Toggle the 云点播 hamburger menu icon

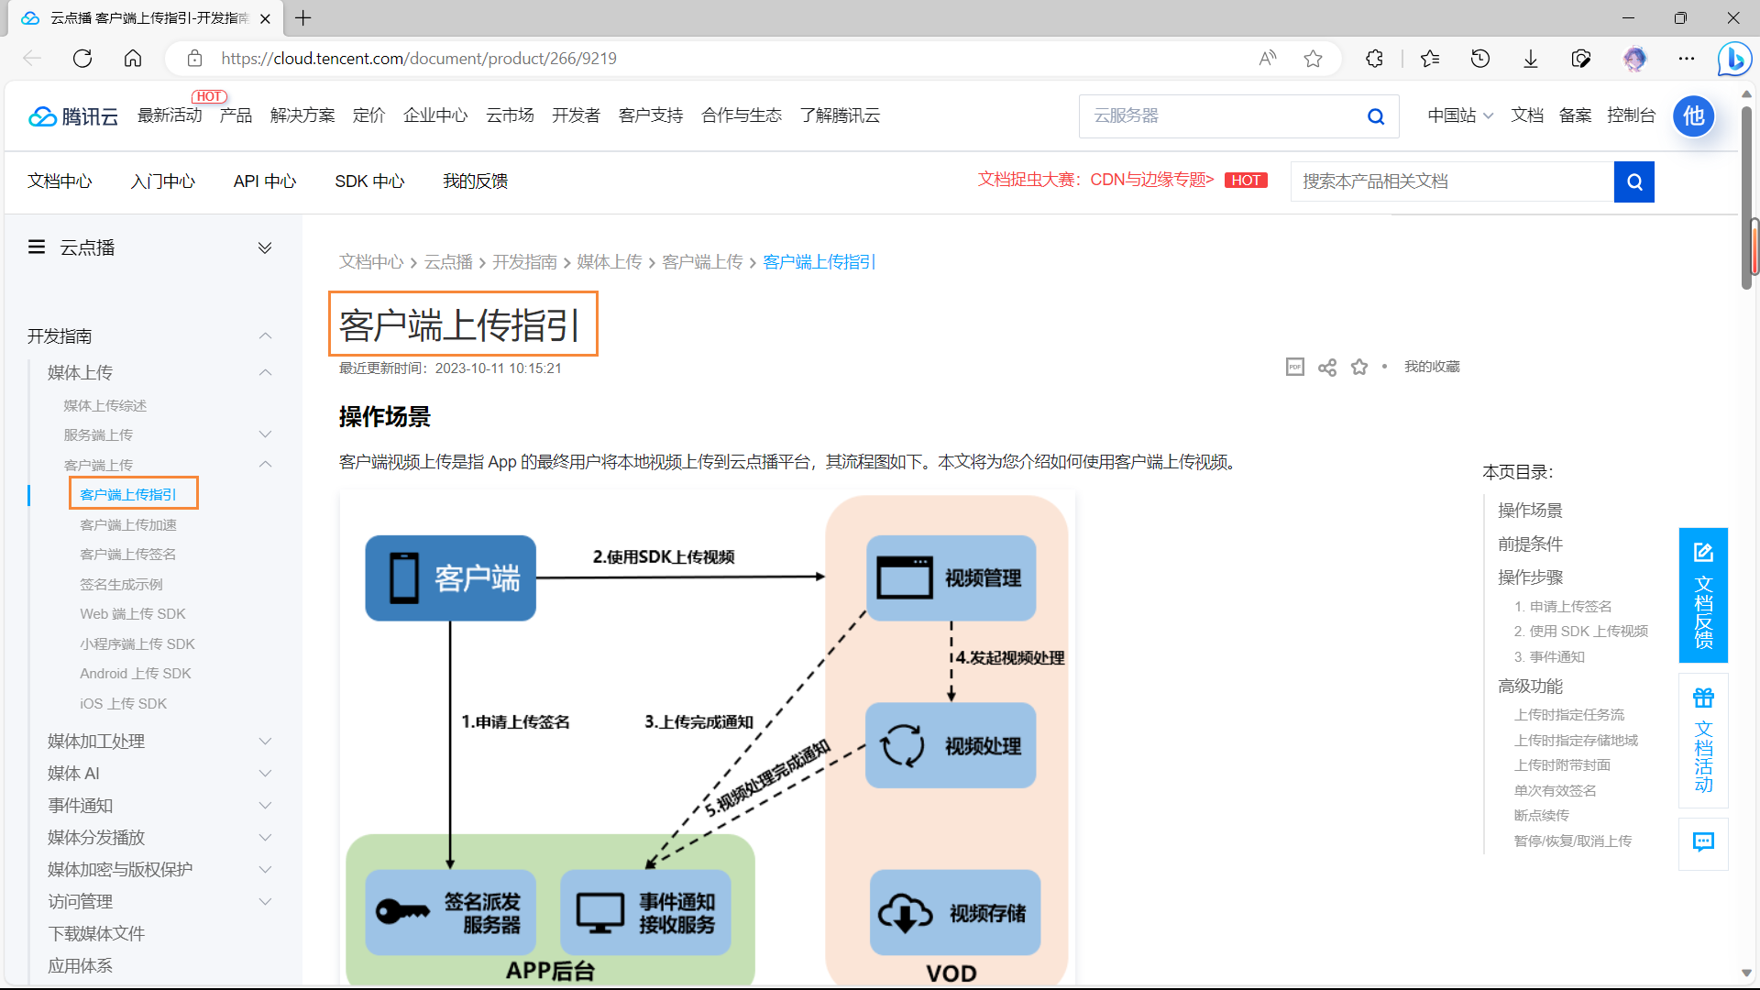[x=37, y=247]
